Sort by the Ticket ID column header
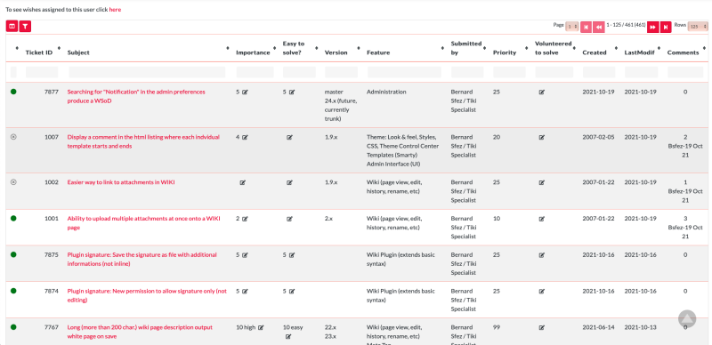This screenshot has height=345, width=712. tap(38, 52)
